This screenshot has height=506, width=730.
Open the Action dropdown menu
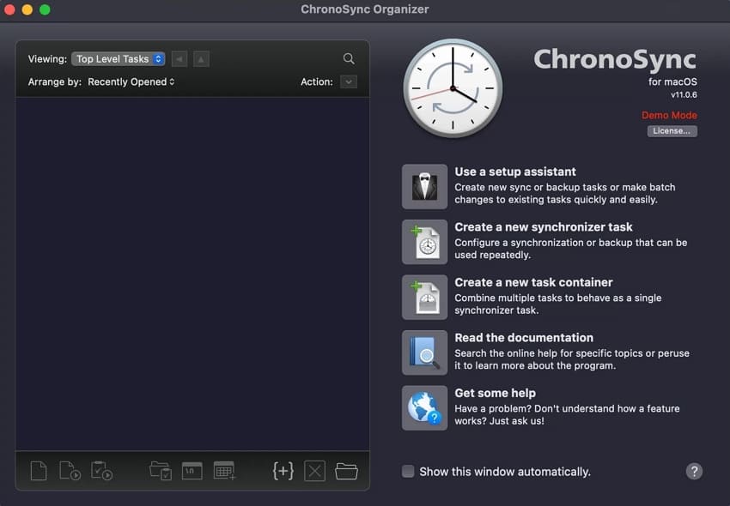[349, 81]
